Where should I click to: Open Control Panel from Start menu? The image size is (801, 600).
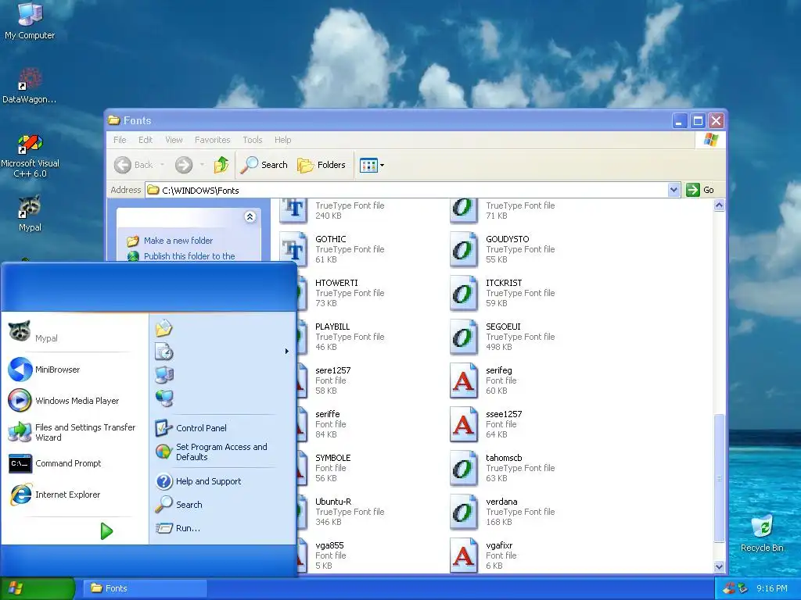(x=221, y=428)
